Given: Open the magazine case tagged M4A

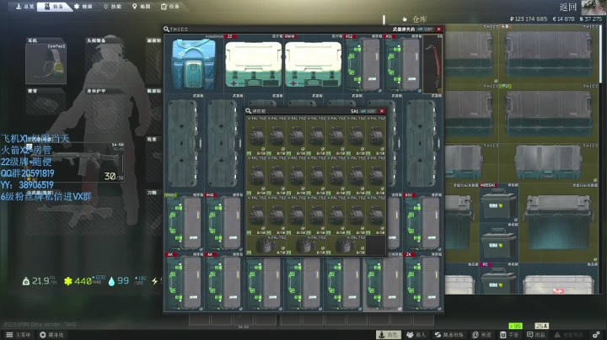Looking at the screenshot, I should [184, 222].
